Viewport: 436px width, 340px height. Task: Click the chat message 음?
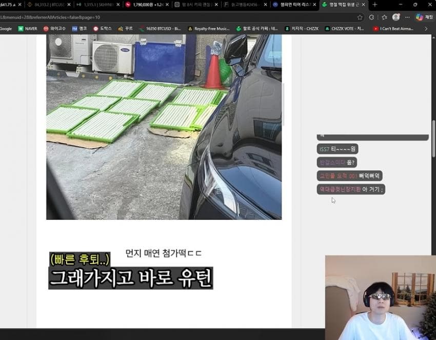(336, 163)
